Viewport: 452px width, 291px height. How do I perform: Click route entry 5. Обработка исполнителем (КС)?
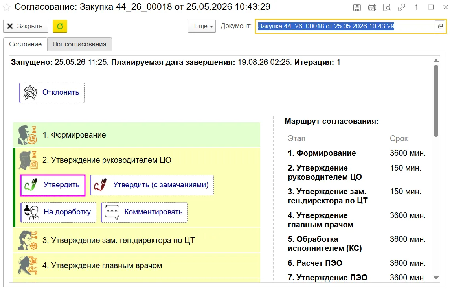click(325, 244)
